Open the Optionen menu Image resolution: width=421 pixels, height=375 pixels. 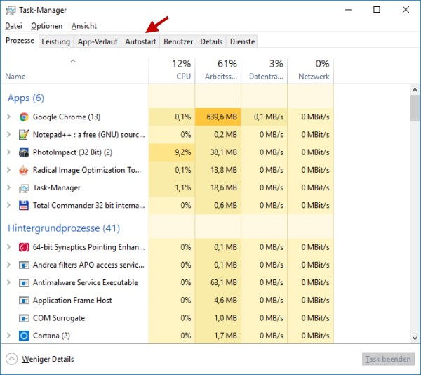(47, 26)
